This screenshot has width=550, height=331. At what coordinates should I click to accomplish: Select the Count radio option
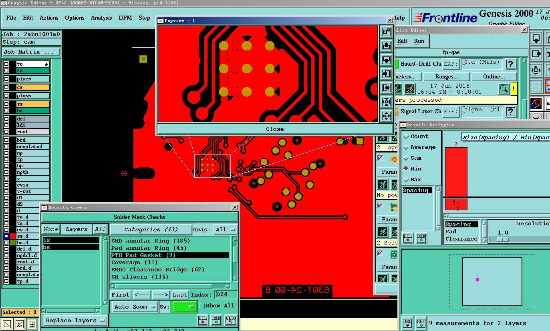point(406,136)
